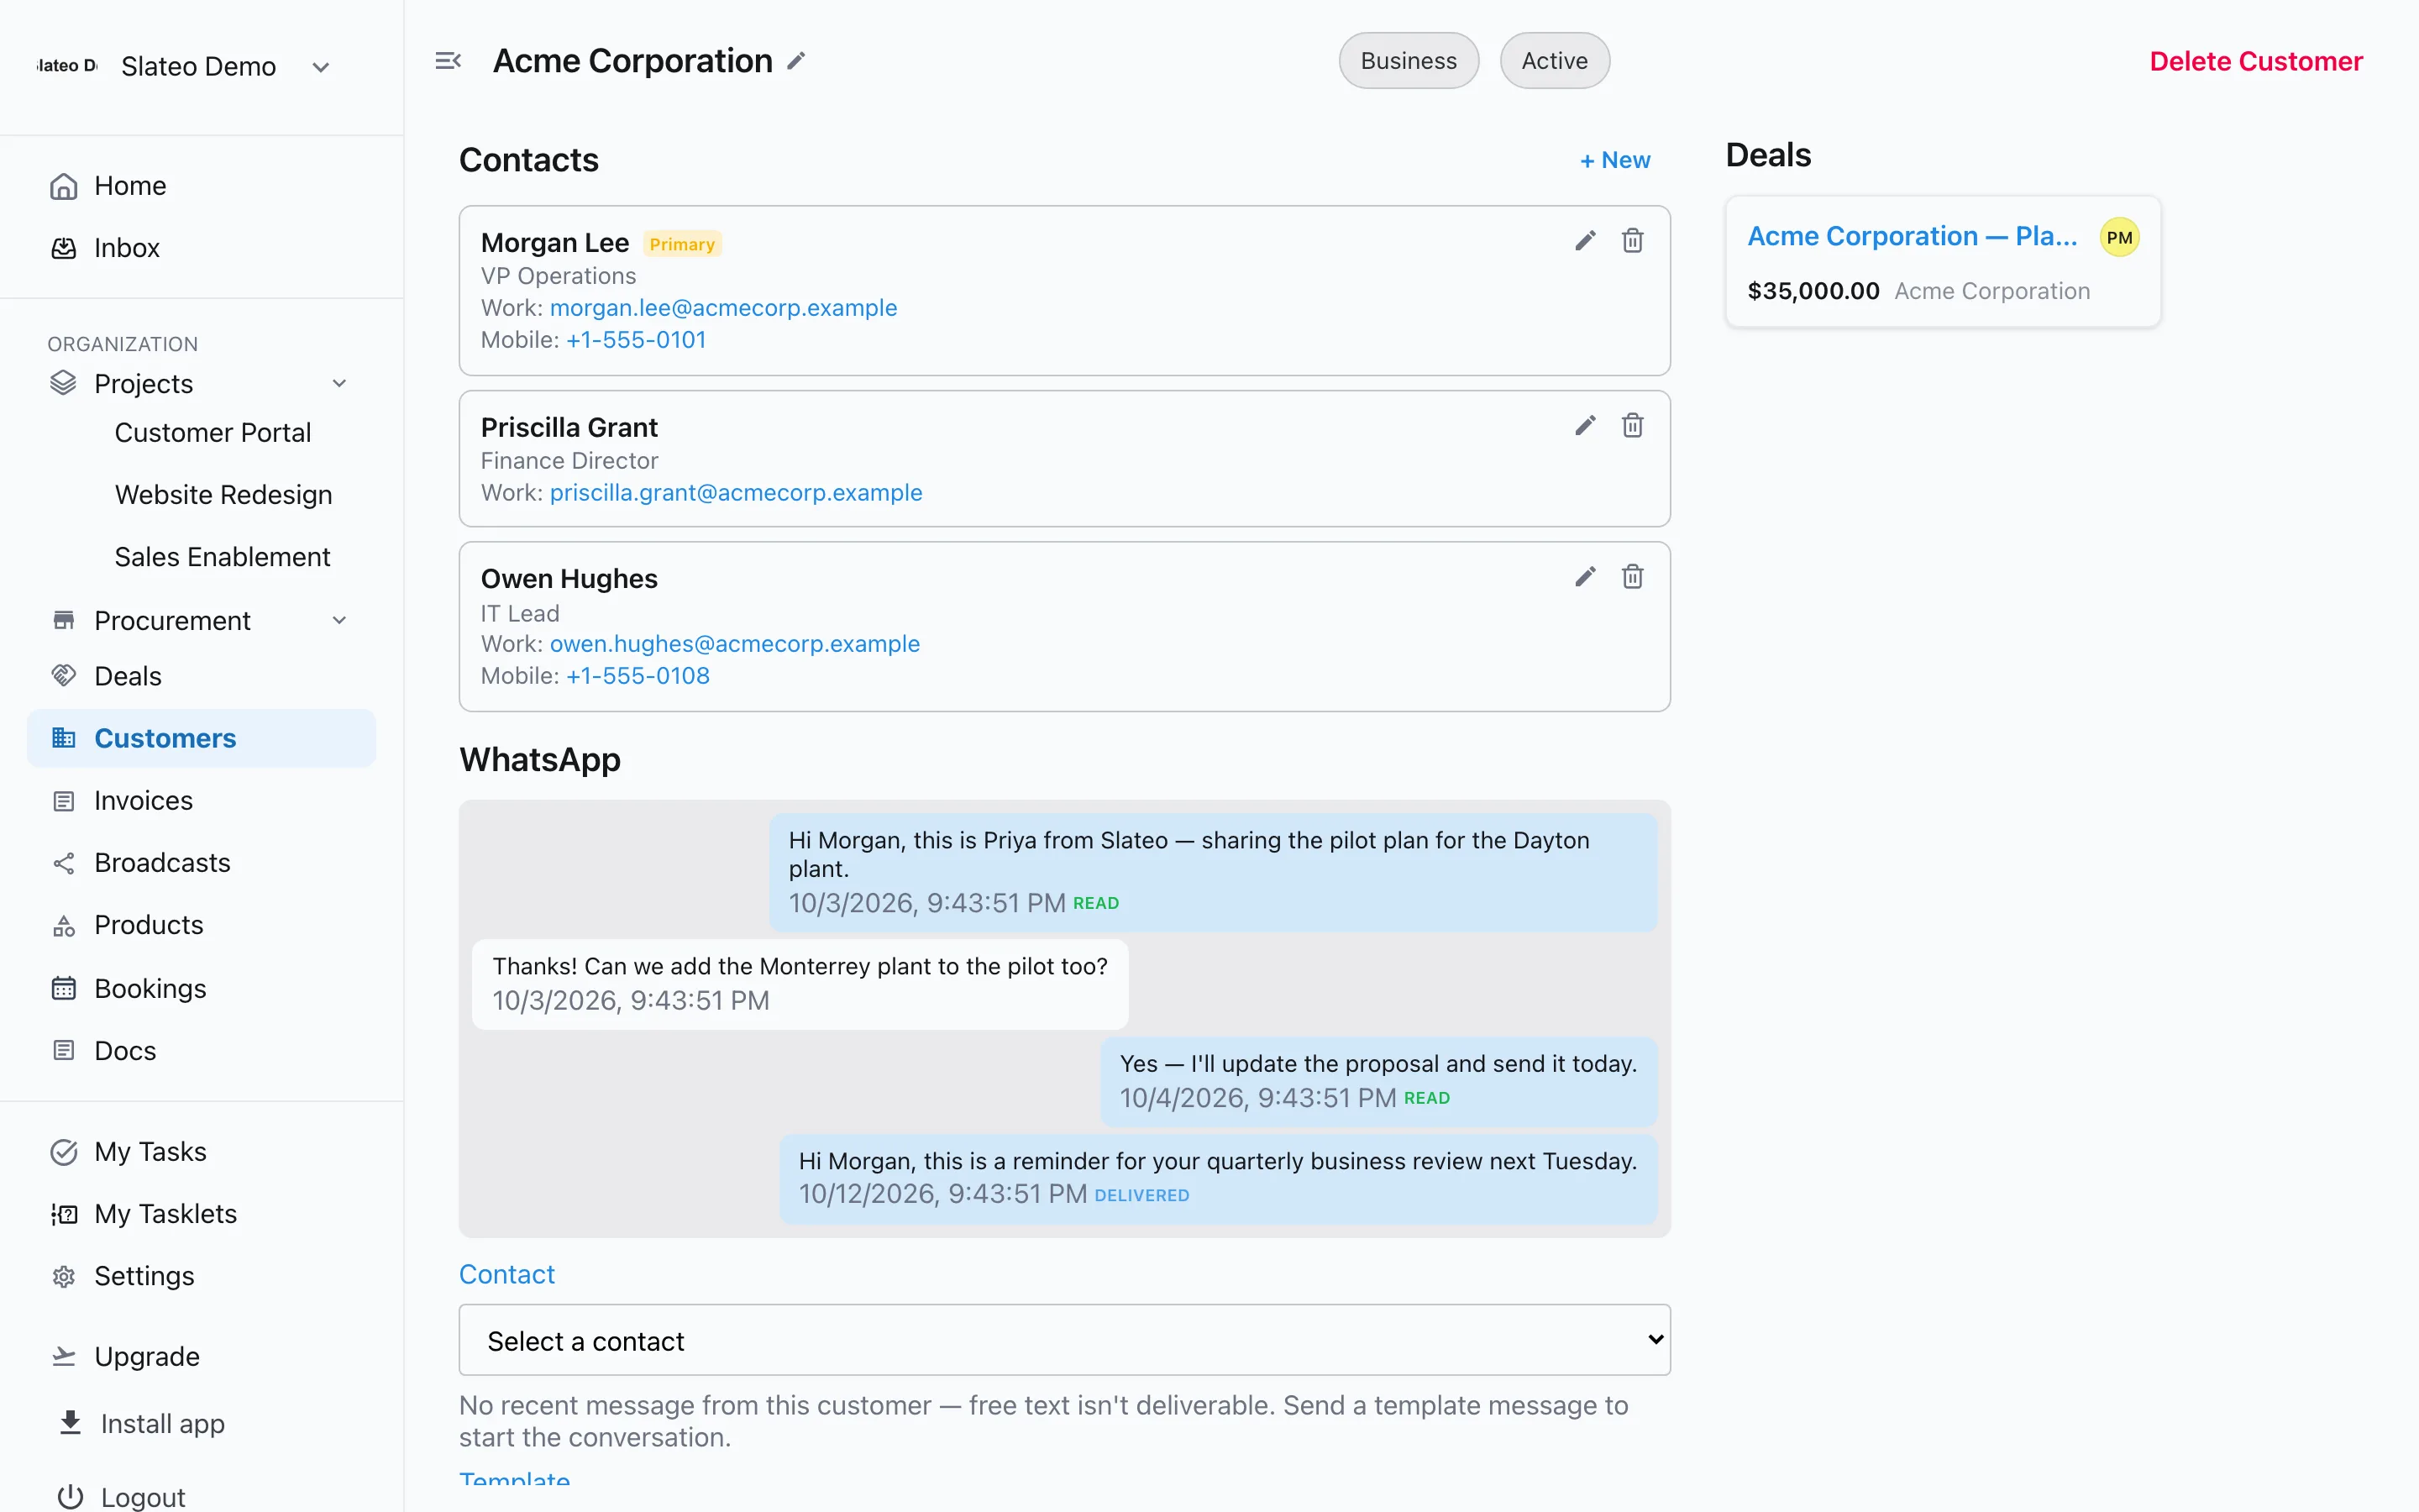Image resolution: width=2419 pixels, height=1512 pixels.
Task: Open the Sales Enablement project
Action: click(x=222, y=557)
